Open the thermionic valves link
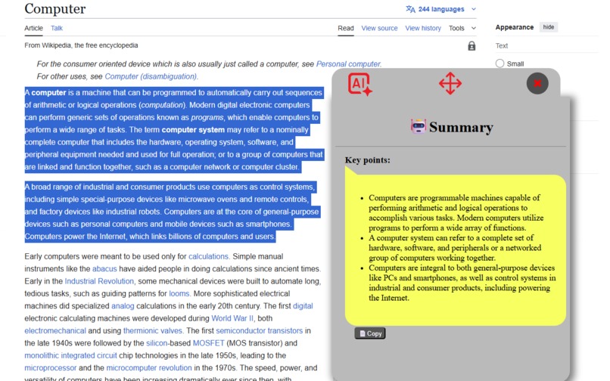 coord(153,330)
